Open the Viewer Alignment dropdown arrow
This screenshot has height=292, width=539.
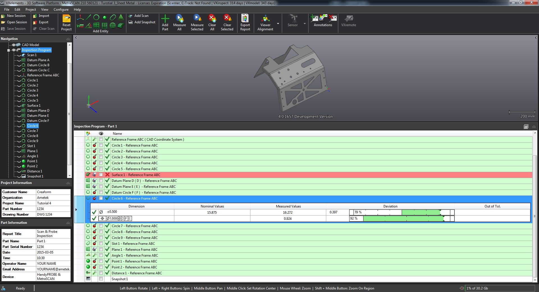278,24
